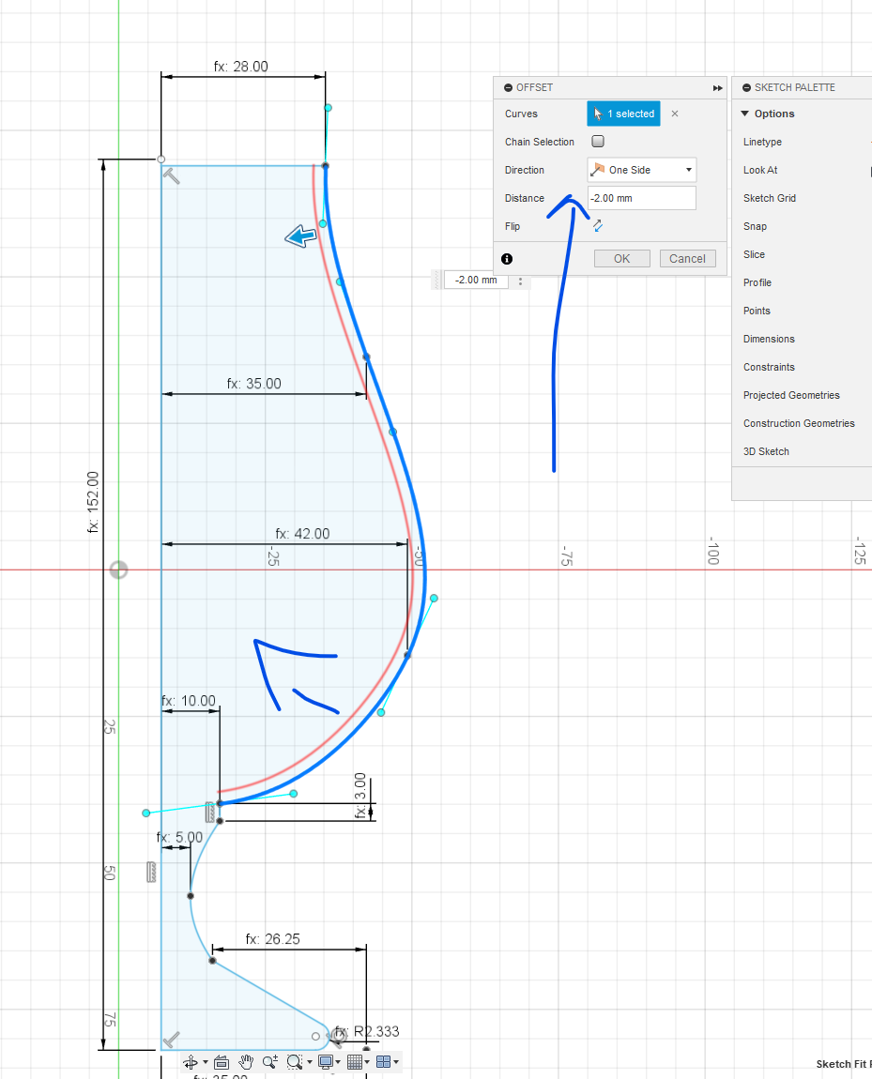Image resolution: width=872 pixels, height=1079 pixels.
Task: Click the Distance input field
Action: pyautogui.click(x=641, y=198)
